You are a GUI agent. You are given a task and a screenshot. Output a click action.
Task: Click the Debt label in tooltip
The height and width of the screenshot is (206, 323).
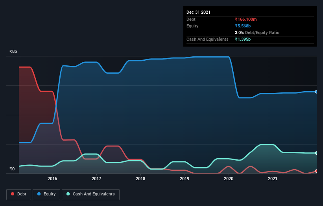[x=191, y=19]
